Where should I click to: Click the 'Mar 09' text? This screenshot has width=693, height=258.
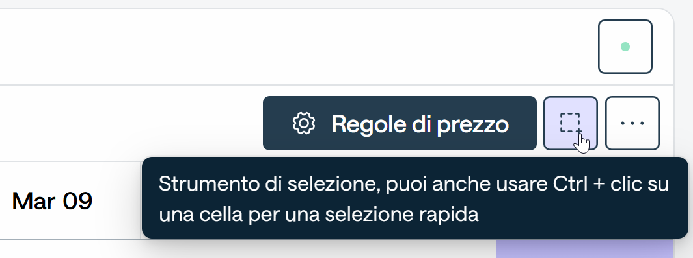point(52,201)
